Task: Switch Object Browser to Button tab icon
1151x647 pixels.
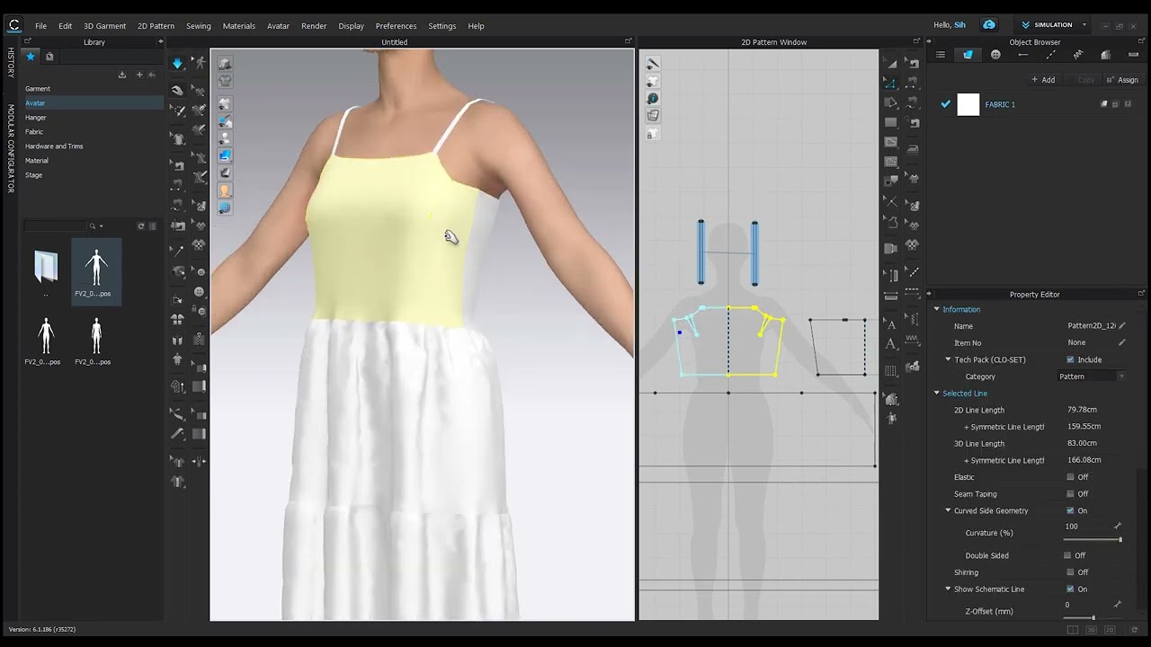Action: 995,55
